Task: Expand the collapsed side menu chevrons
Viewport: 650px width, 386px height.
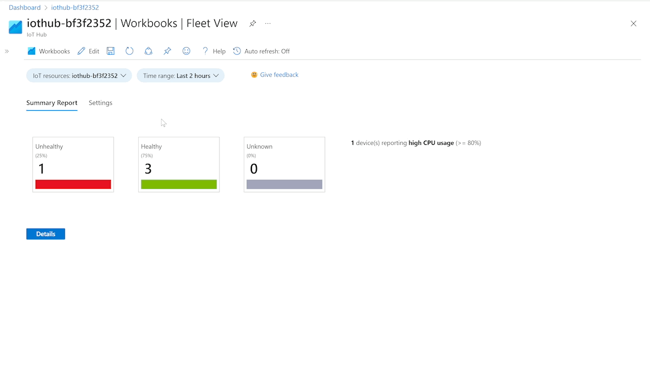Action: click(7, 51)
